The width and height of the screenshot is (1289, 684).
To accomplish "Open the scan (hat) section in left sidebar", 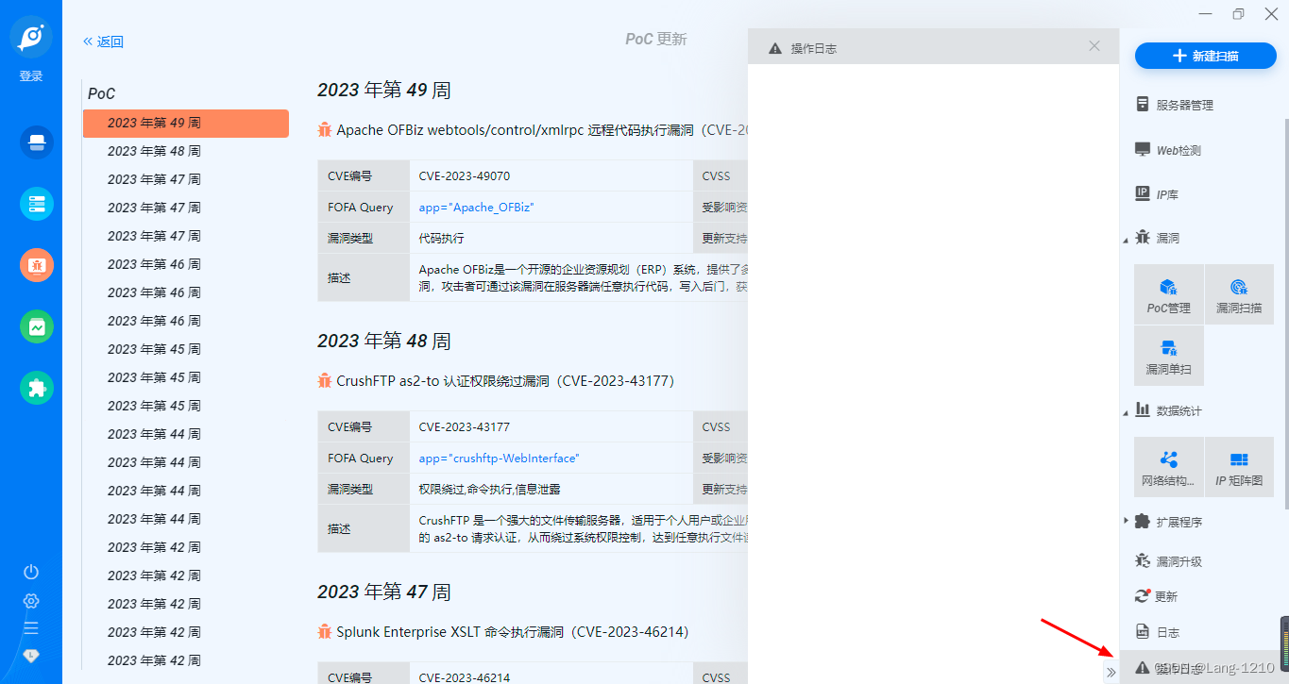I will (37, 142).
